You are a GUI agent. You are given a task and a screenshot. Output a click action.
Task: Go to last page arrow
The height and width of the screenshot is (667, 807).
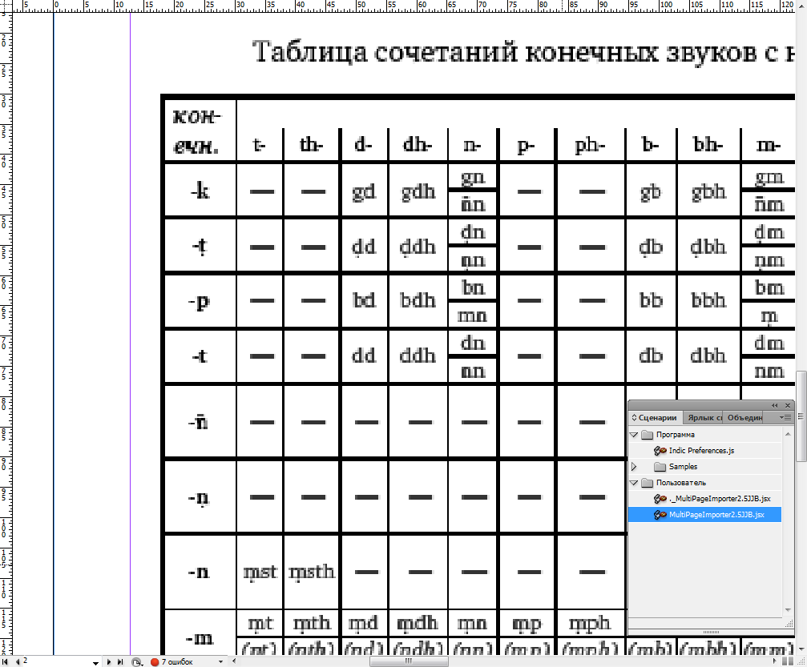(x=120, y=662)
